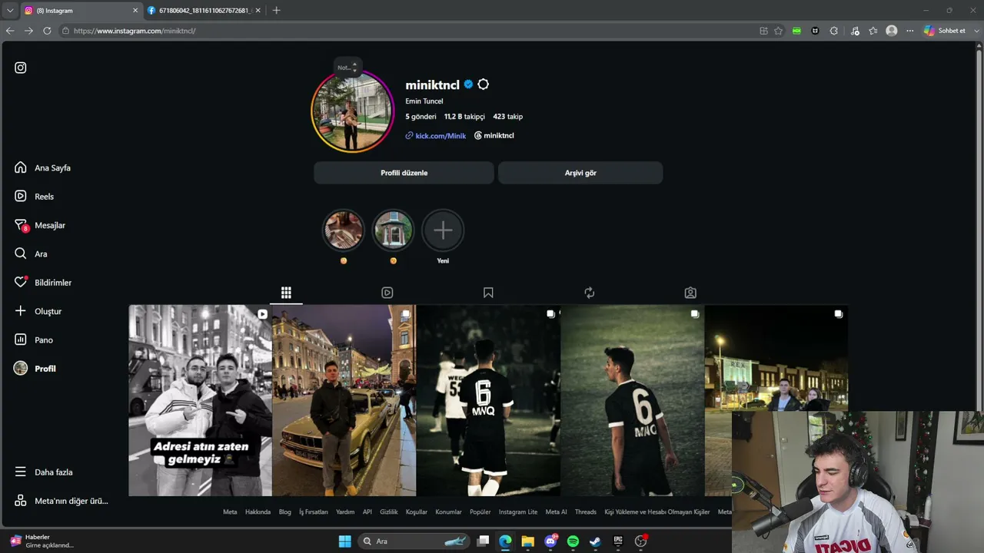Open the Instagram Lite footer link
This screenshot has width=984, height=553.
tap(518, 512)
